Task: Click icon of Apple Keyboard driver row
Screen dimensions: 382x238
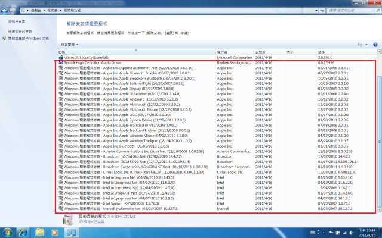Action: [61, 99]
